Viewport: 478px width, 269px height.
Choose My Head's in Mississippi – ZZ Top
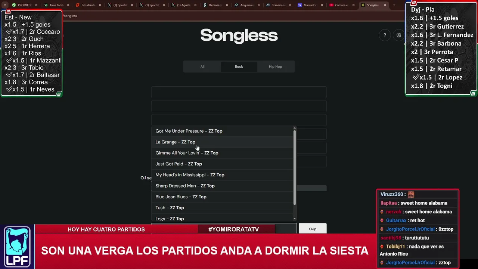[x=222, y=175]
